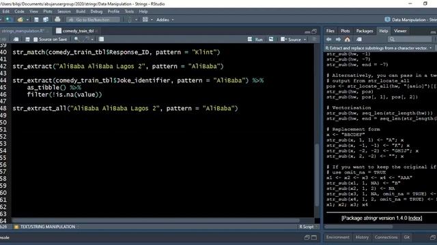Image resolution: width=437 pixels, height=245 pixels.
Task: Save current document using main toolbar disk icon
Action: pos(36,20)
